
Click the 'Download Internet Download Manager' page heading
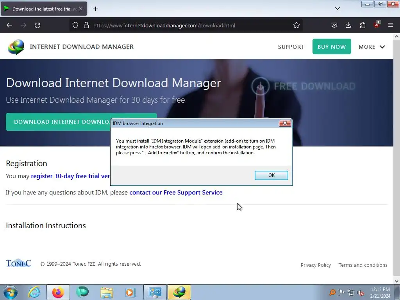[114, 83]
